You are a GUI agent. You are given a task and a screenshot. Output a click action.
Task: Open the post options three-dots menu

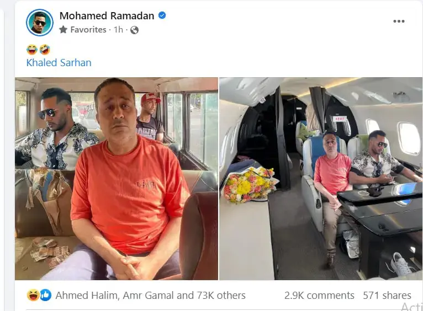click(x=399, y=22)
